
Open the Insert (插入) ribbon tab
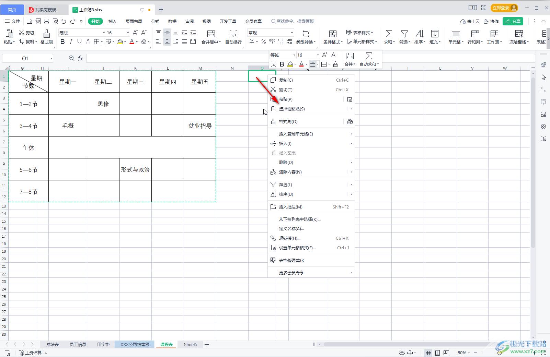click(113, 21)
